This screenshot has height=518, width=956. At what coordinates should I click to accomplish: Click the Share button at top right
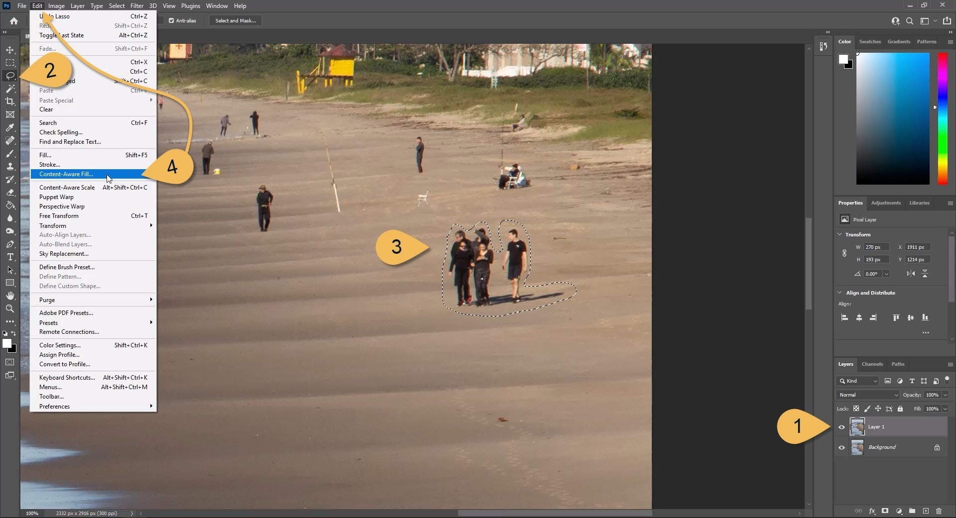[947, 21]
